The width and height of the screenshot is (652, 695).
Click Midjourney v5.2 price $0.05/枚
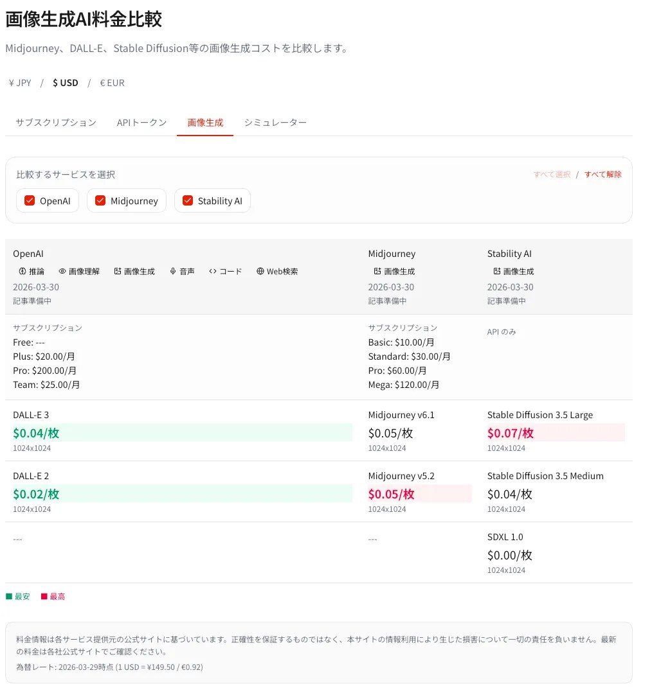(x=391, y=494)
